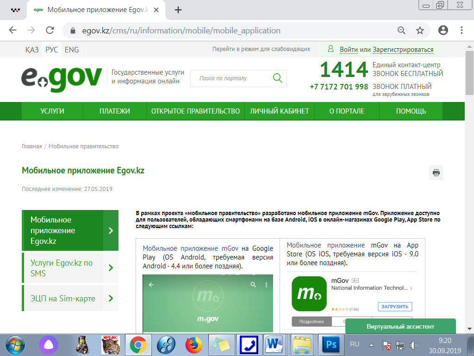Switch site language to РУС
The height and width of the screenshot is (356, 474).
(x=52, y=50)
